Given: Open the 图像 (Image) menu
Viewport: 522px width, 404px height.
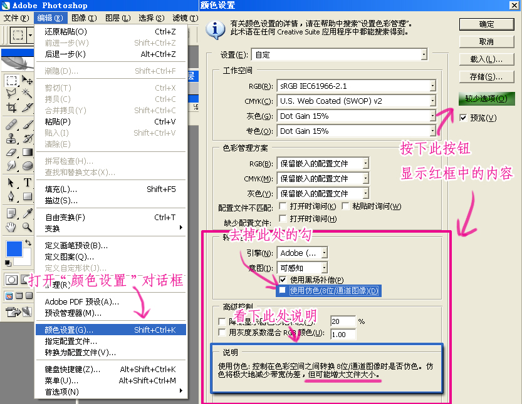Looking at the screenshot, I should (84, 18).
